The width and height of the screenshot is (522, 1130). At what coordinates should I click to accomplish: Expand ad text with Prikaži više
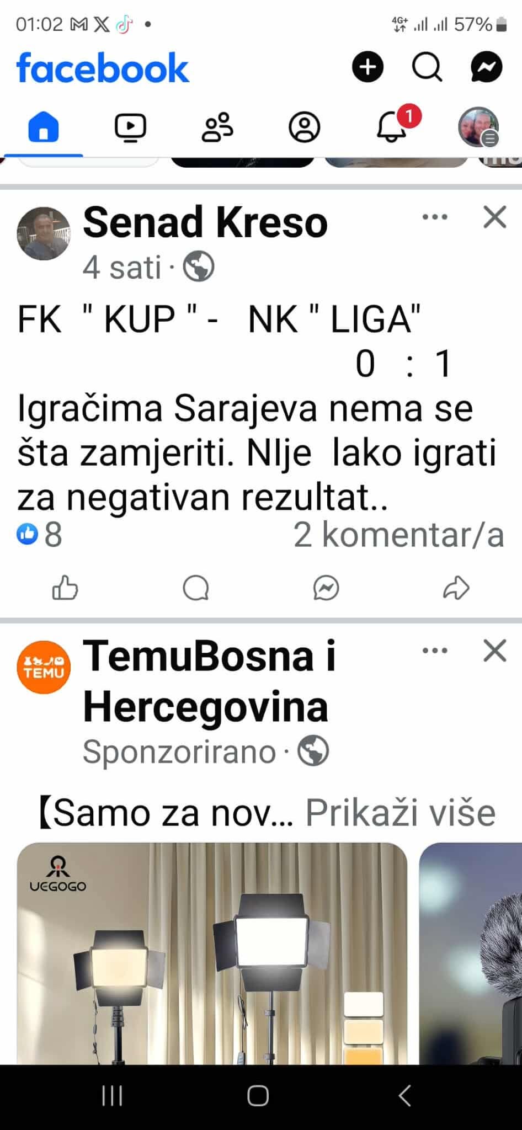401,813
